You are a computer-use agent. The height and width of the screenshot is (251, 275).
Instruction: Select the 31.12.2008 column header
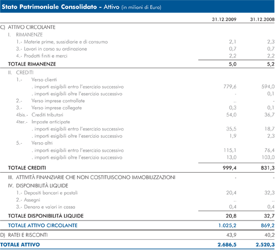click(262, 19)
